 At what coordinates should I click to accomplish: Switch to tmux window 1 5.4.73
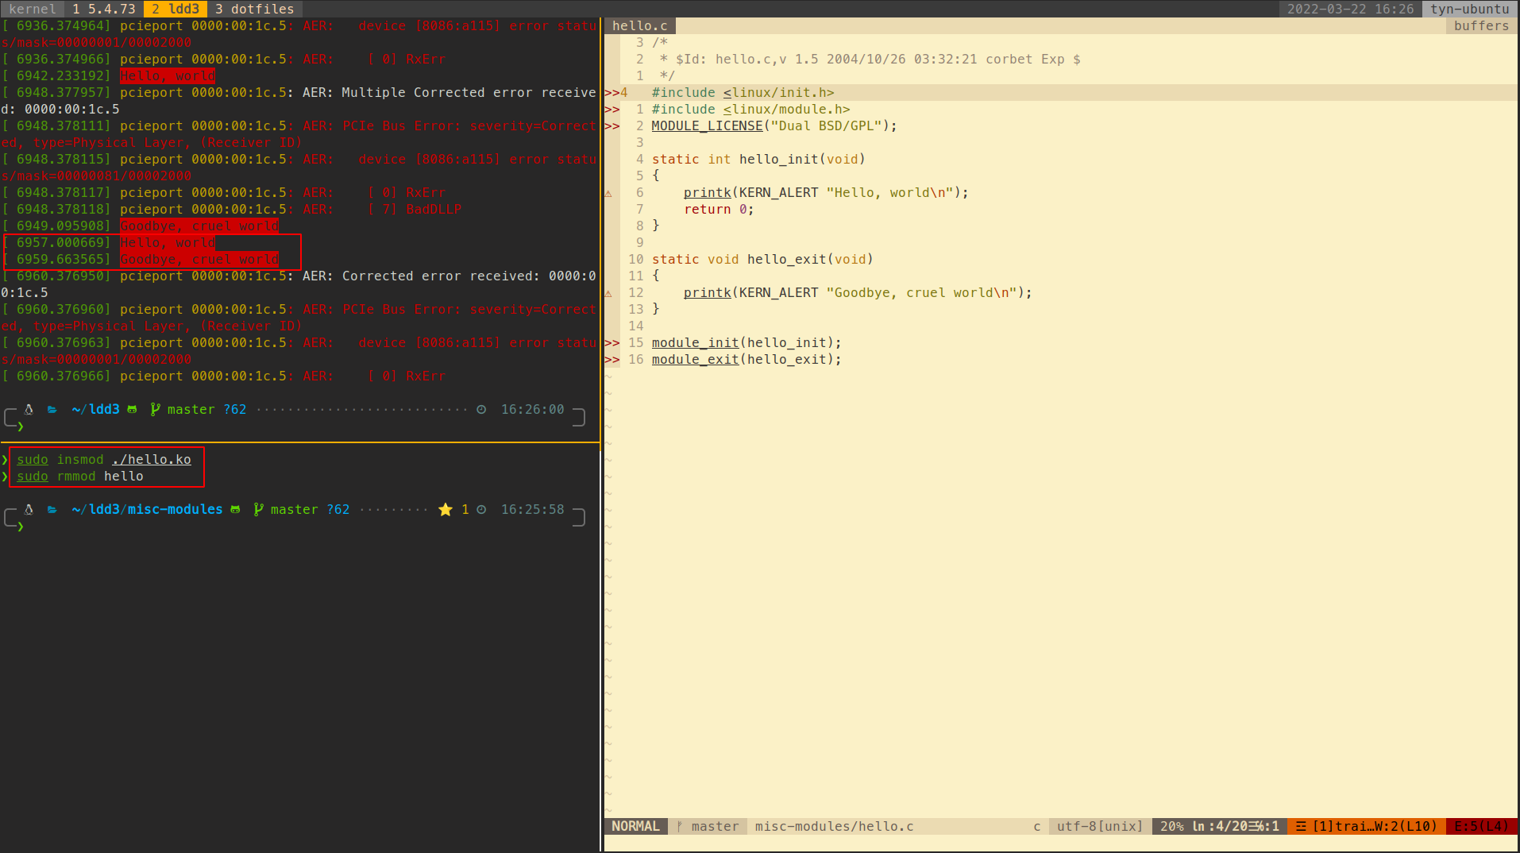coord(104,9)
